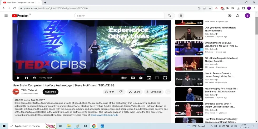The width and height of the screenshot is (258, 129).
Task: Click the browser address bar URL
Action: [56, 8]
